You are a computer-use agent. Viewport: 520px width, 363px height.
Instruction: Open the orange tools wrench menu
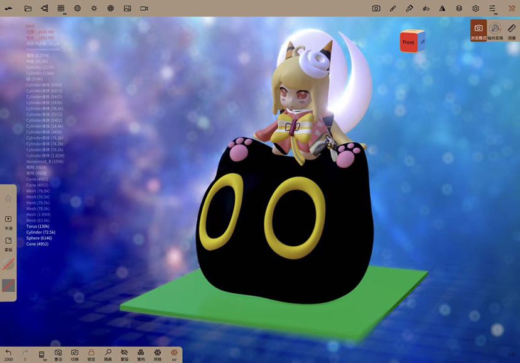(x=512, y=8)
